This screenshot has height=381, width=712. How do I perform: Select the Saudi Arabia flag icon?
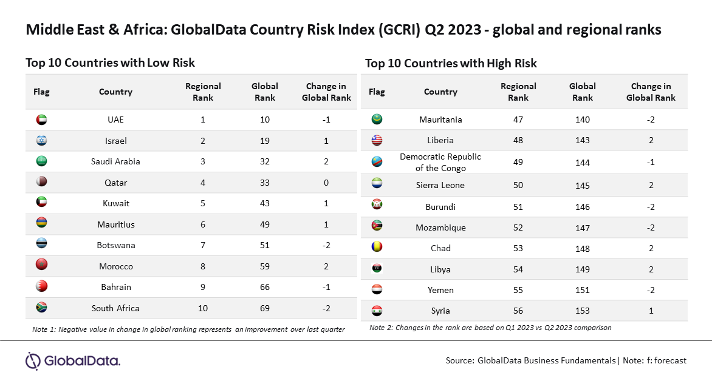[x=41, y=161]
